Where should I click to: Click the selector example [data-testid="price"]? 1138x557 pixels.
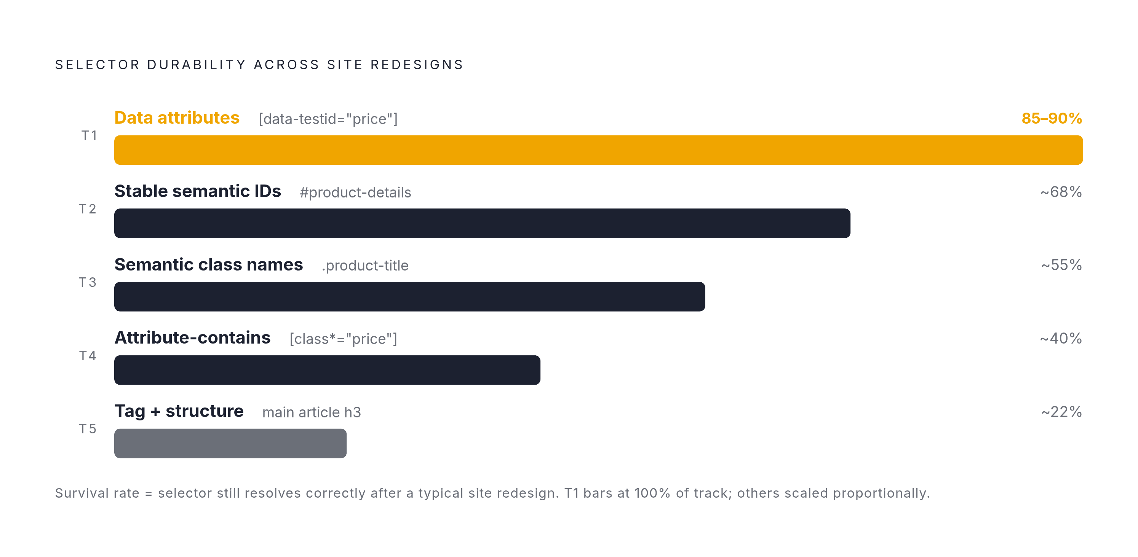328,119
